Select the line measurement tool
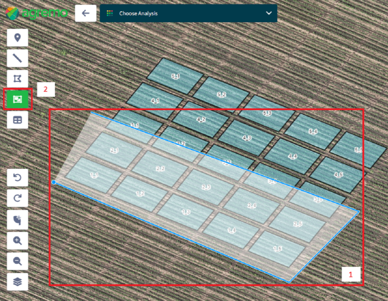This screenshot has height=301, width=388. coord(18,58)
